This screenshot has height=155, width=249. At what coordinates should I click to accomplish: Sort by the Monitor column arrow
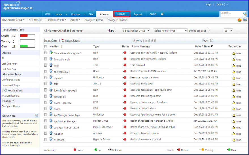pyautogui.click(x=61, y=47)
